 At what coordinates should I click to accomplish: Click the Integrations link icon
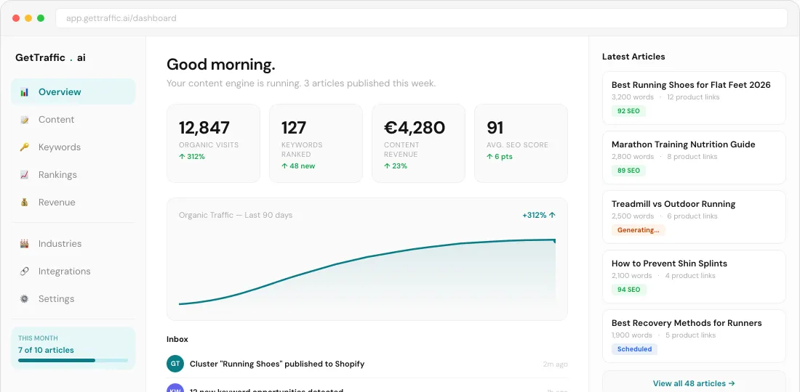pyautogui.click(x=25, y=271)
